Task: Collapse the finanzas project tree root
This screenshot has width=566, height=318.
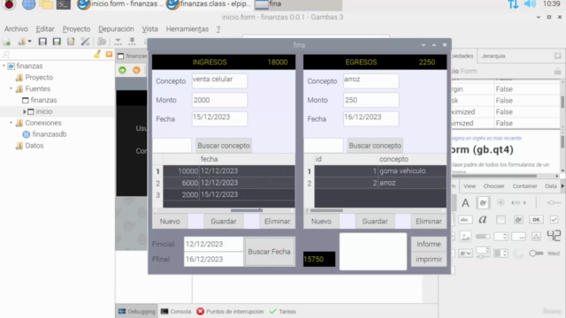Action: [x=4, y=66]
